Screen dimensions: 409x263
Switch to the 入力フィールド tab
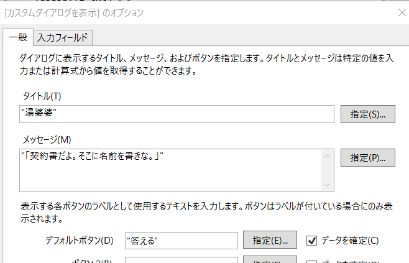(63, 38)
